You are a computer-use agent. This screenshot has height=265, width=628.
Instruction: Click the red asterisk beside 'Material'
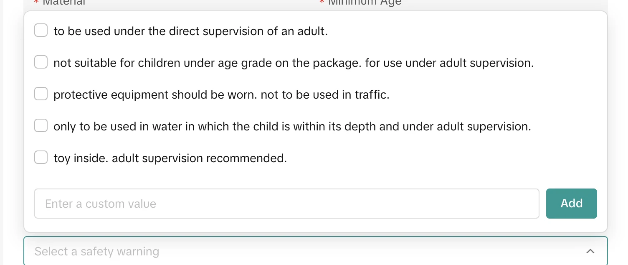37,3
